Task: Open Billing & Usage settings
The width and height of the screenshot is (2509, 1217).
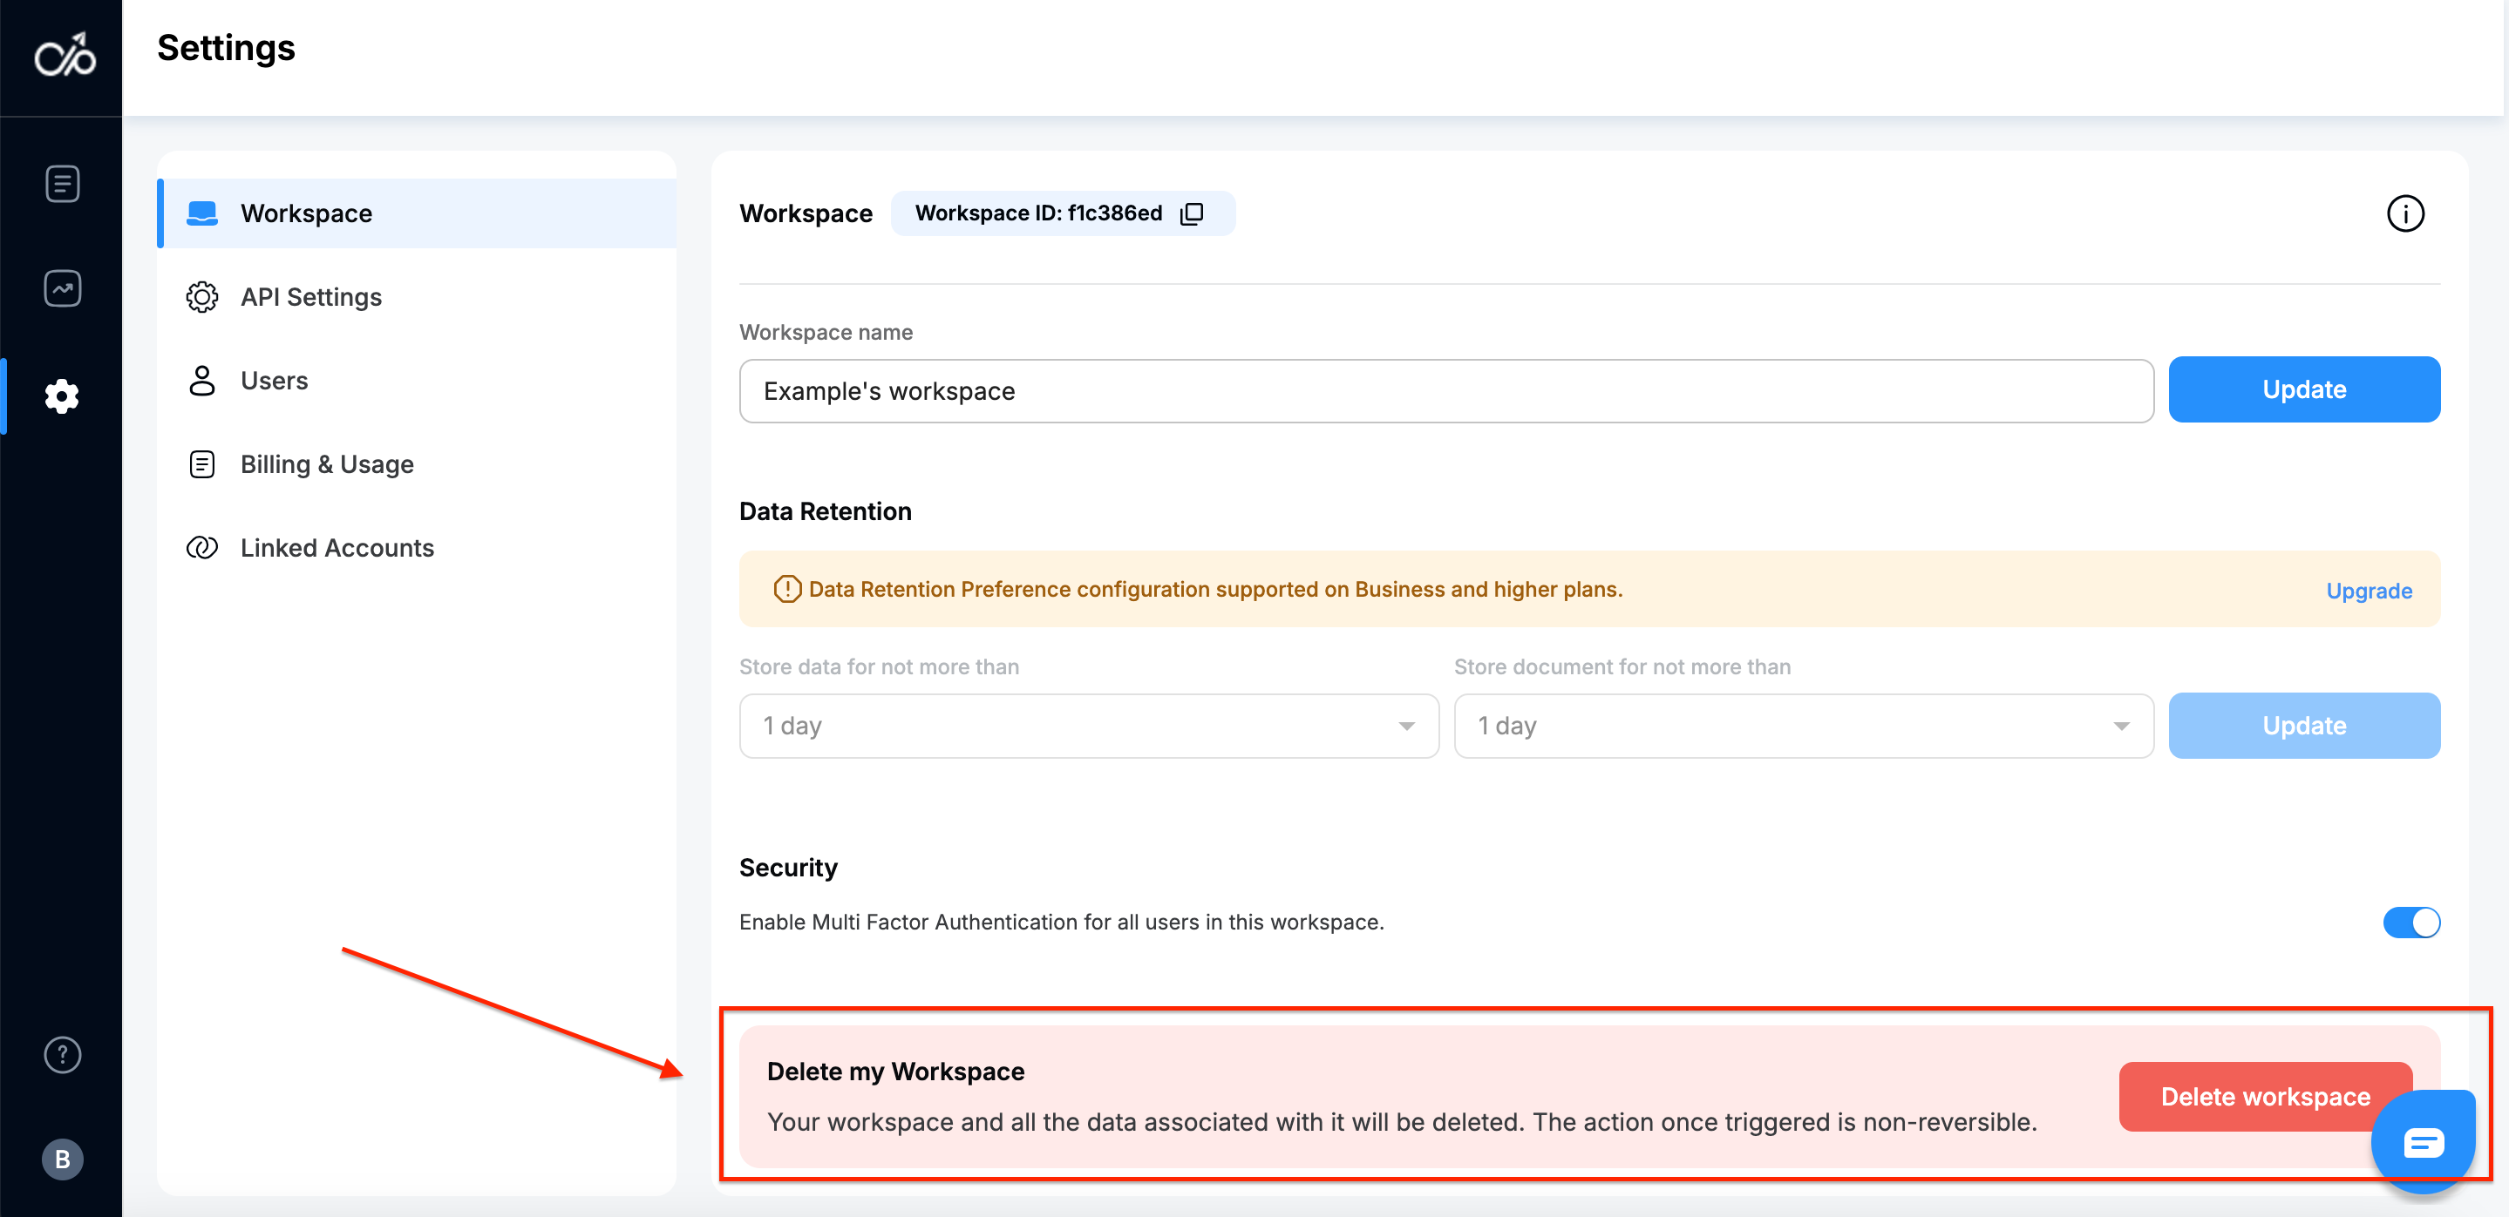Action: pos(326,464)
